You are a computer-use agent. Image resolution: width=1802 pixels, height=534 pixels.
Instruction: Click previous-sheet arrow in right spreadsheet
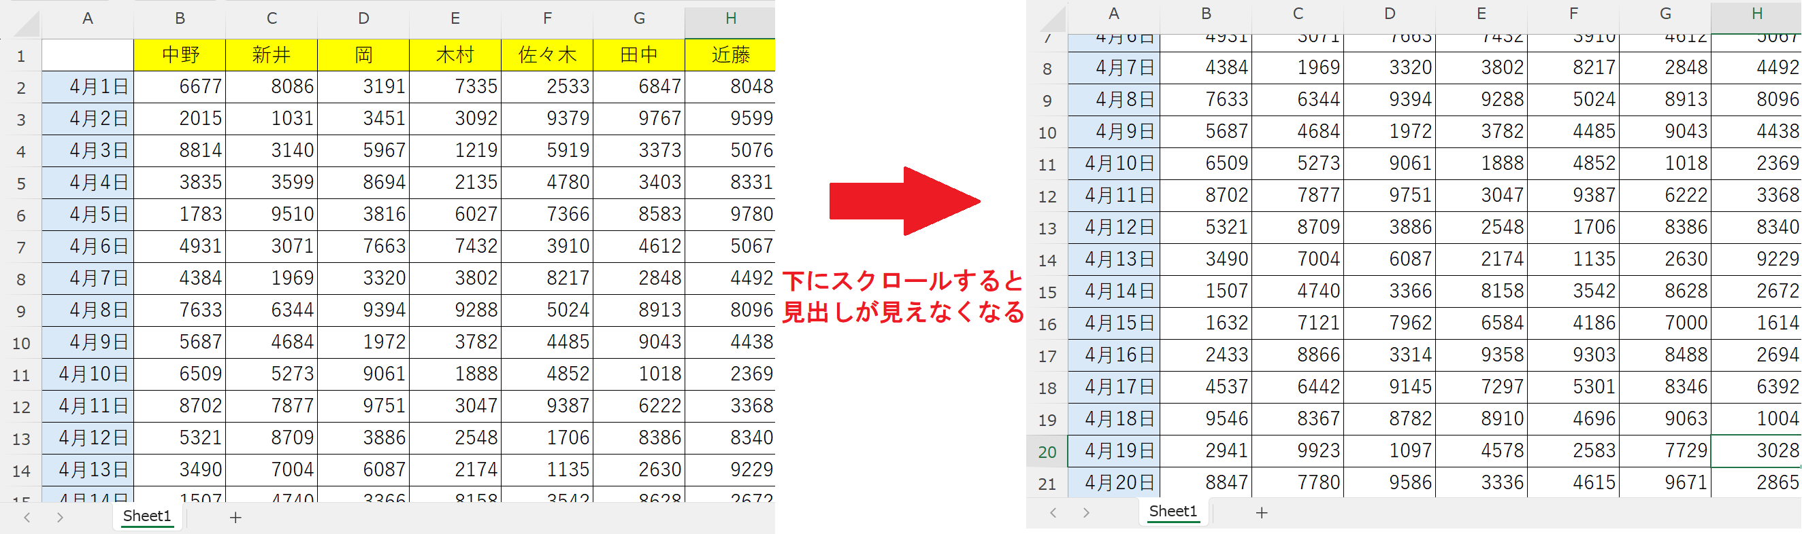1053,512
